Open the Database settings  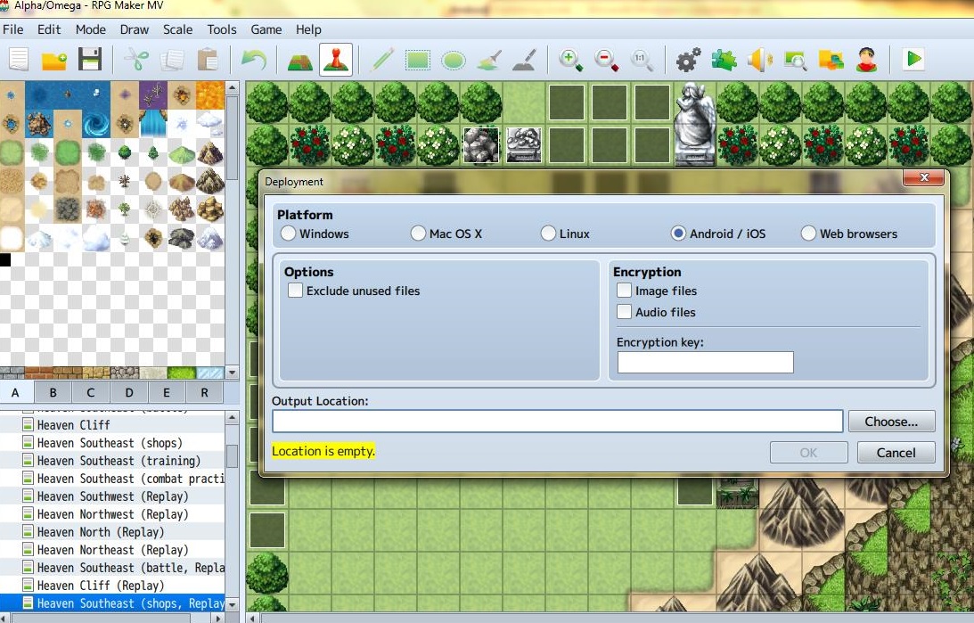point(687,60)
